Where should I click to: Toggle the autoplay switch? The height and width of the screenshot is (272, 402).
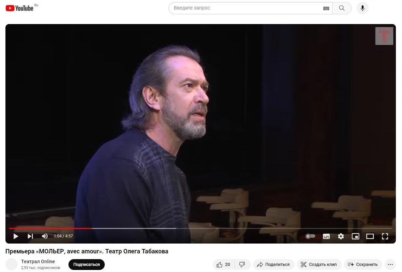310,236
